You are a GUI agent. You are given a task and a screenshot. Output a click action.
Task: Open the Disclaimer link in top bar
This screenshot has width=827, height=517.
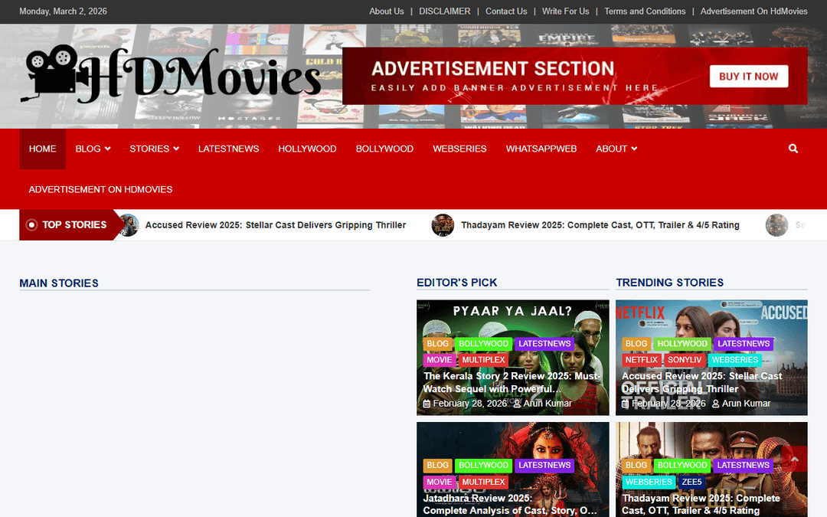tap(445, 11)
